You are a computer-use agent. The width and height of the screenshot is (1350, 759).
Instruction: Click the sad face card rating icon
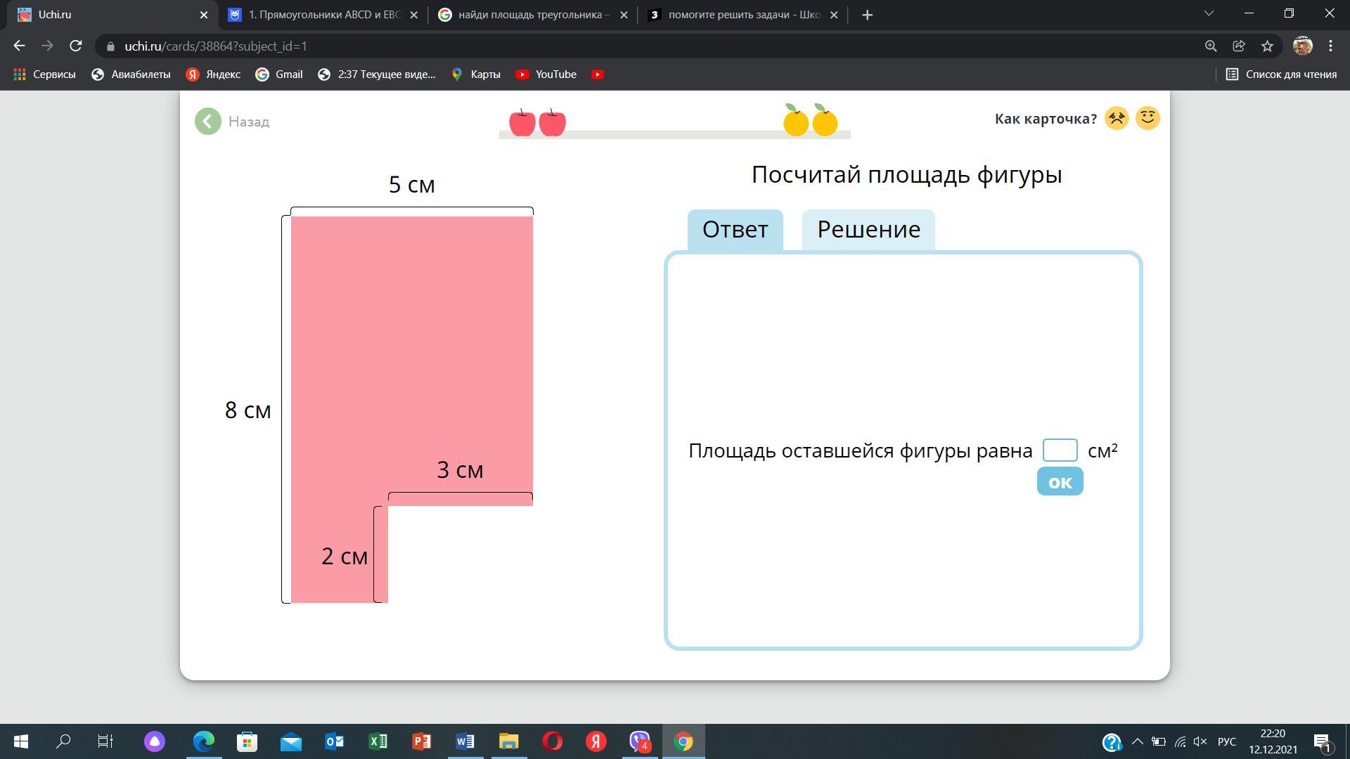(x=1117, y=118)
